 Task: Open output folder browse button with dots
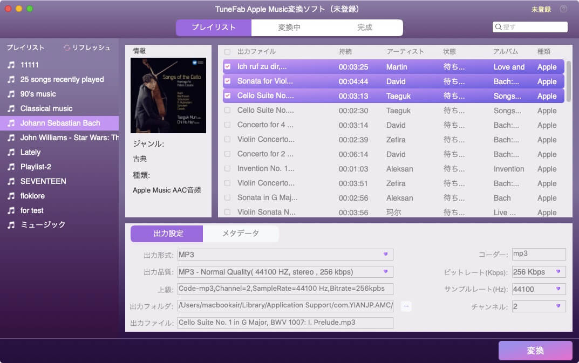point(406,306)
